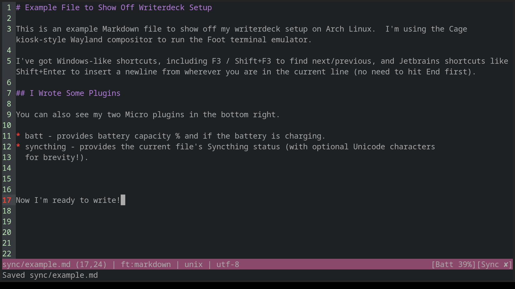
Task: Click the Saved sync/example.md message
Action: pos(50,275)
